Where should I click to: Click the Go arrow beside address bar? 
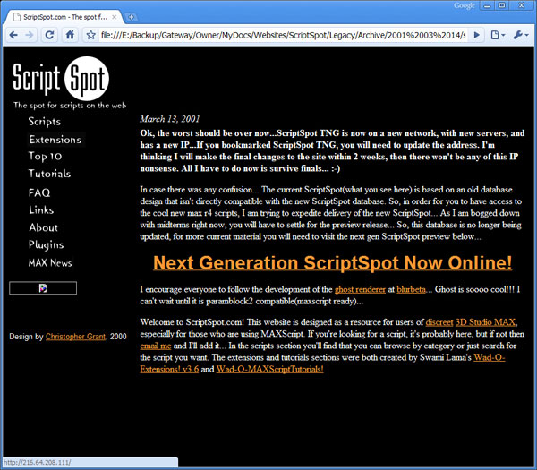pos(476,35)
